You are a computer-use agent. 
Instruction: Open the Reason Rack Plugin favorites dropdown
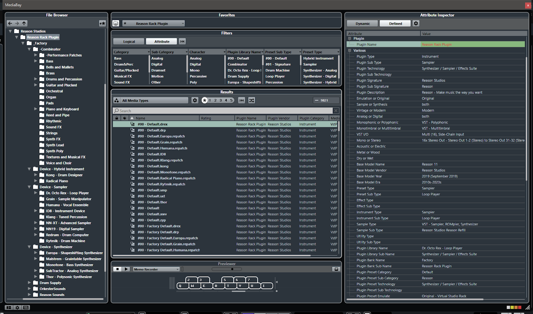coord(153,23)
